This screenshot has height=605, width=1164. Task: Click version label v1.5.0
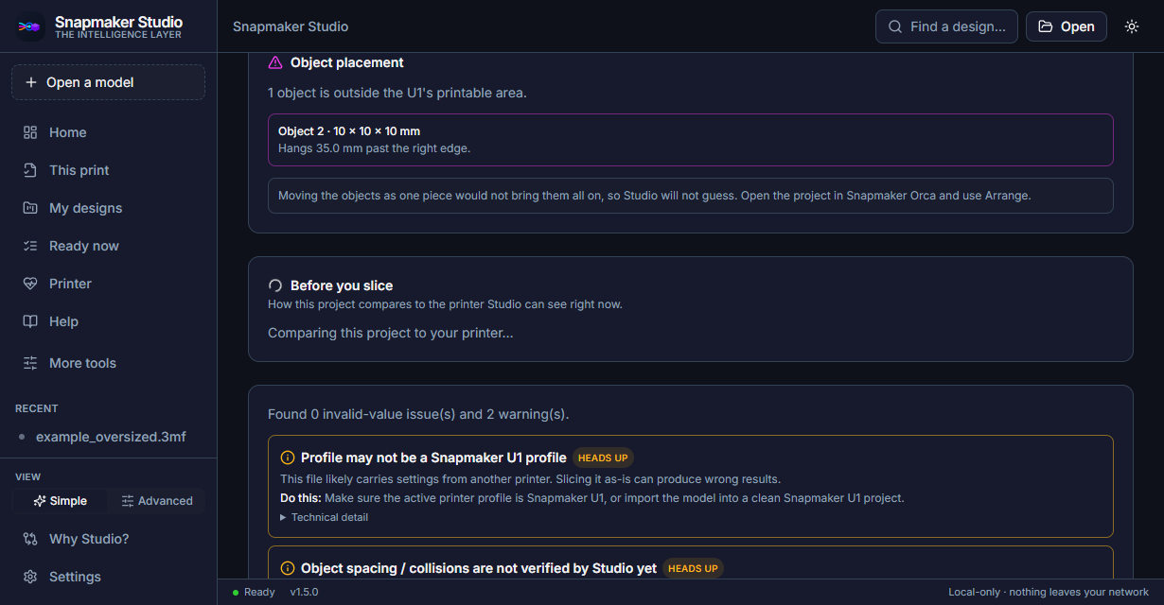pos(304,592)
